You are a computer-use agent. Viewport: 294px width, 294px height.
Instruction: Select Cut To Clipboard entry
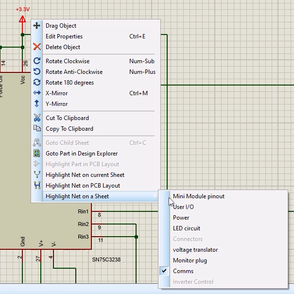(x=101, y=118)
